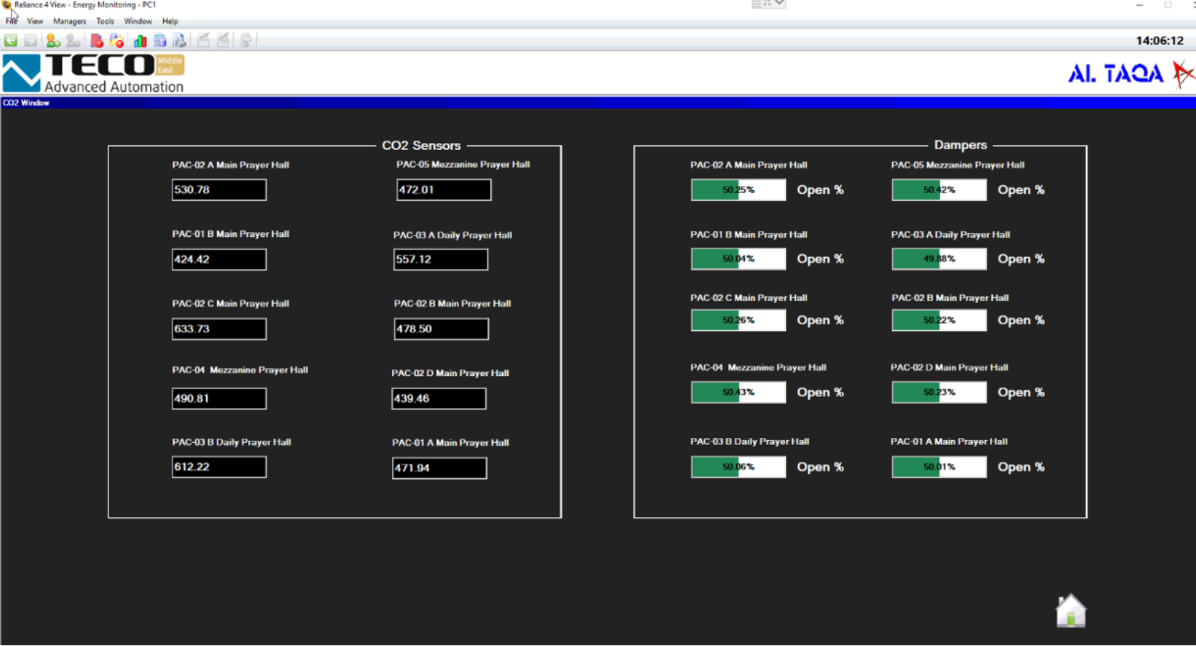1196x646 pixels.
Task: Open the table reports toolbar icon
Action: [x=160, y=41]
